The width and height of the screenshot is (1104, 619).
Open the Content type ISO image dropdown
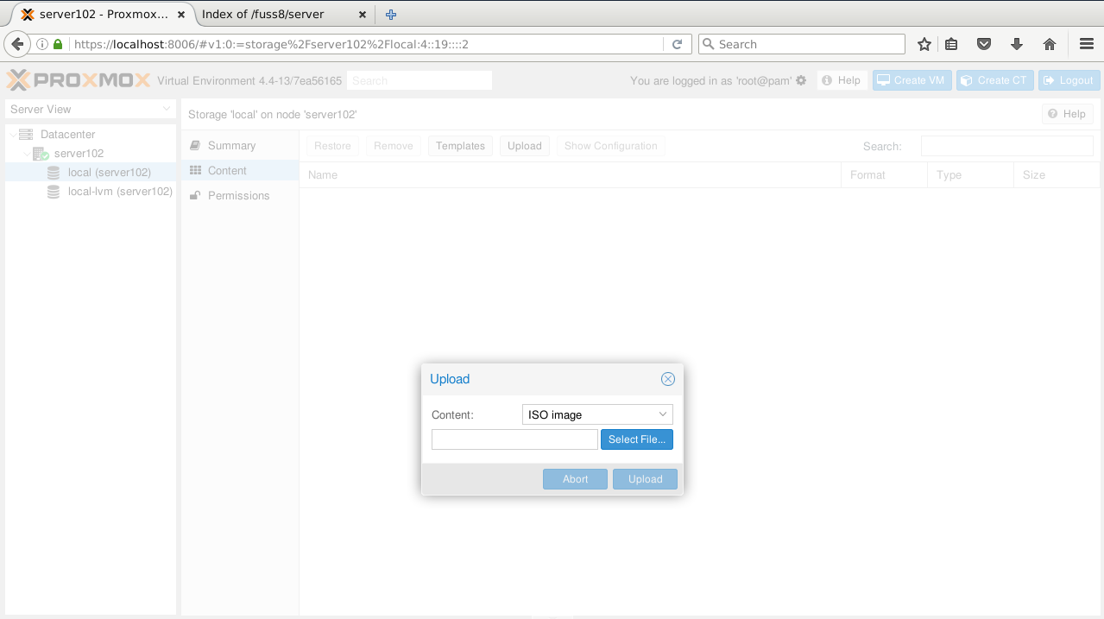tap(663, 415)
